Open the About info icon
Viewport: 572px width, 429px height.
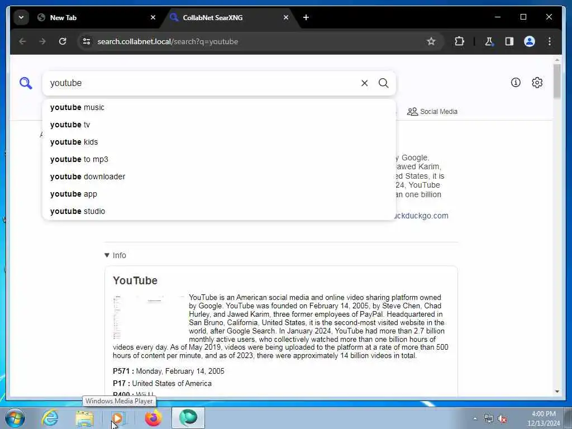(x=516, y=83)
